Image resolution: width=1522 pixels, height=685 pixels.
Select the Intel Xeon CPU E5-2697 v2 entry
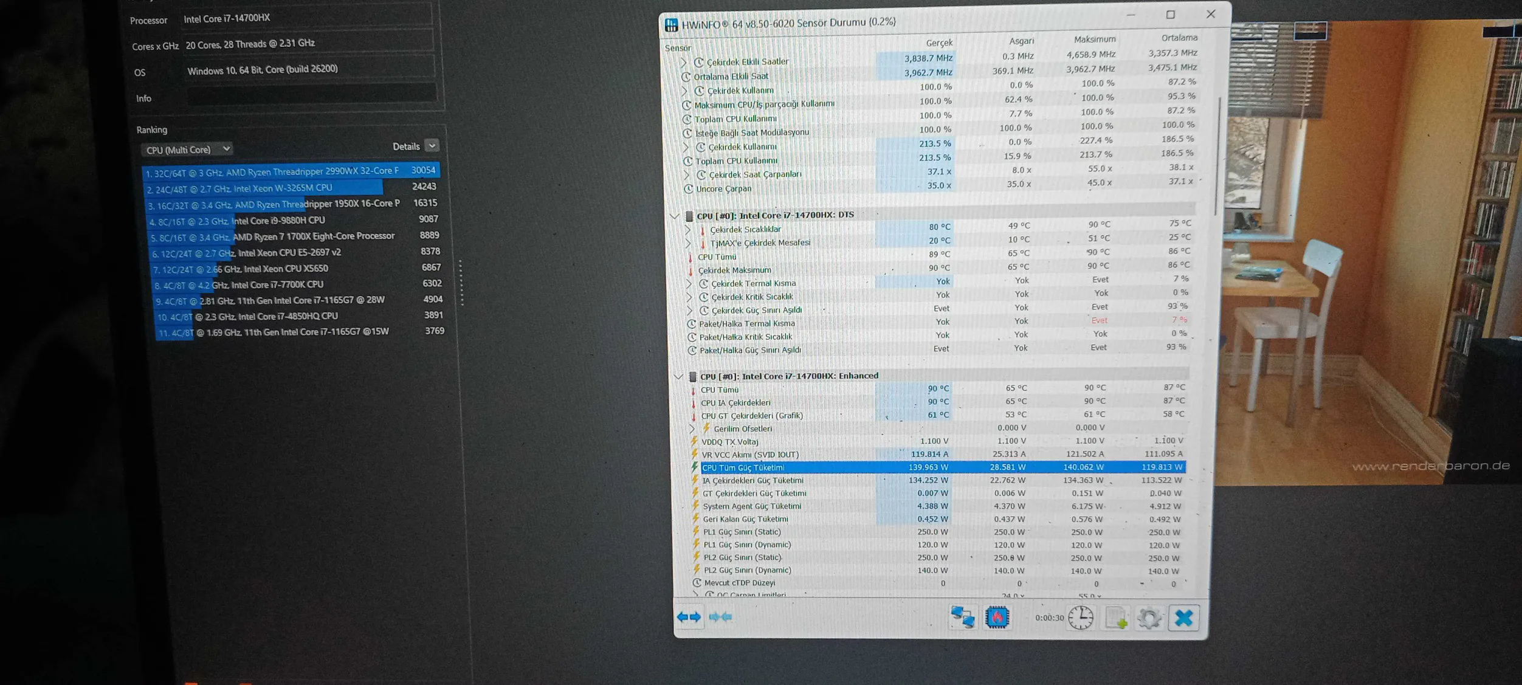coord(297,252)
